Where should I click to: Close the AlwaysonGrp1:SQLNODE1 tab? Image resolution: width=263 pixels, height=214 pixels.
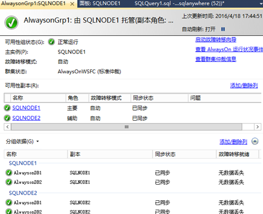pyautogui.click(x=72, y=4)
